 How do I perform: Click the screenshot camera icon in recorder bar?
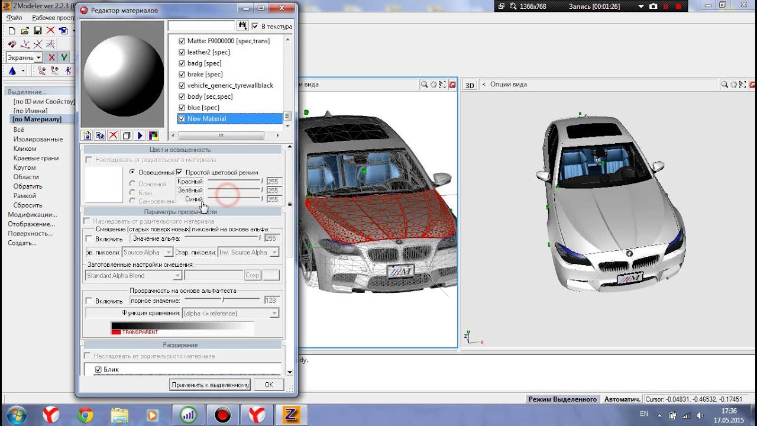coord(653,6)
